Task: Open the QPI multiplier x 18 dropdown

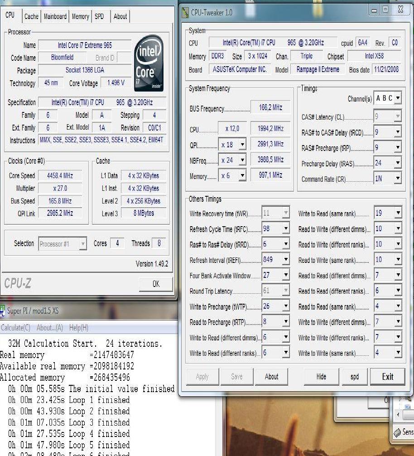Action: [x=242, y=145]
